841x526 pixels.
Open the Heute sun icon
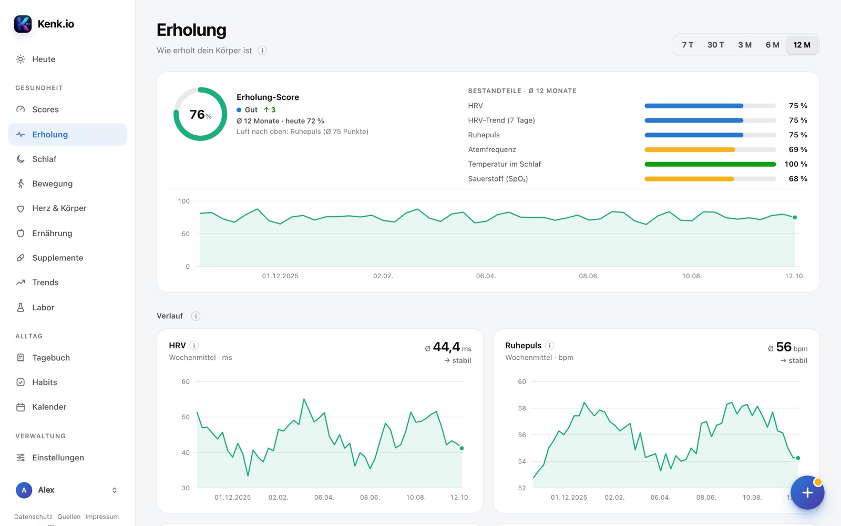point(20,59)
